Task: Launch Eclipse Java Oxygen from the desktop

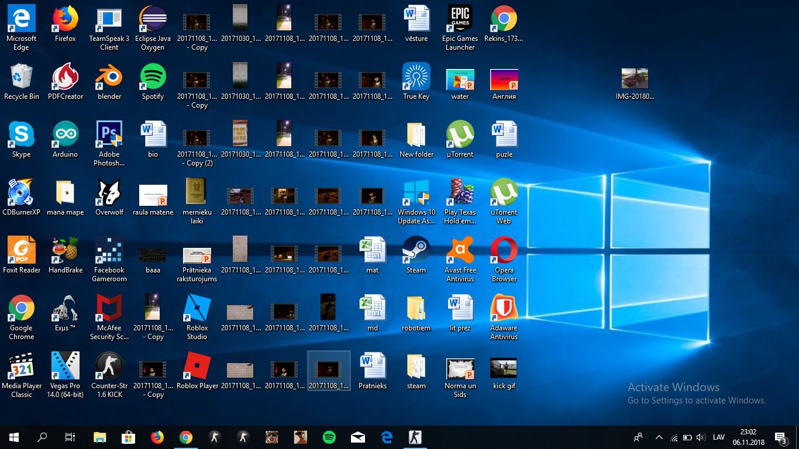Action: pos(153,27)
